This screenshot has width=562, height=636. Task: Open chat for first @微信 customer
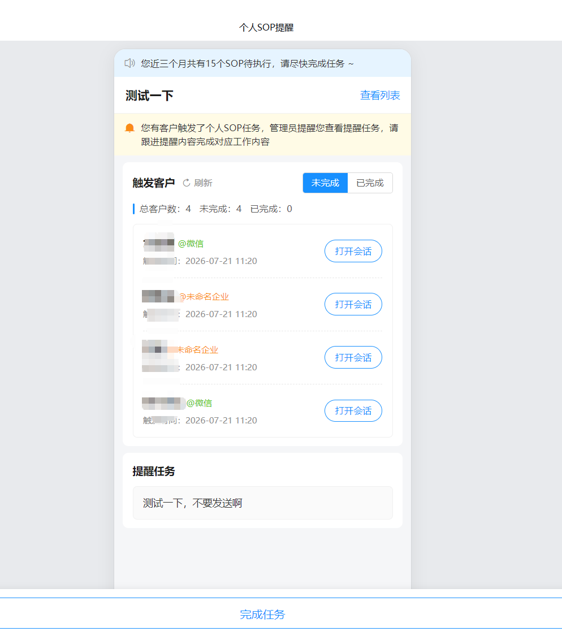point(353,251)
